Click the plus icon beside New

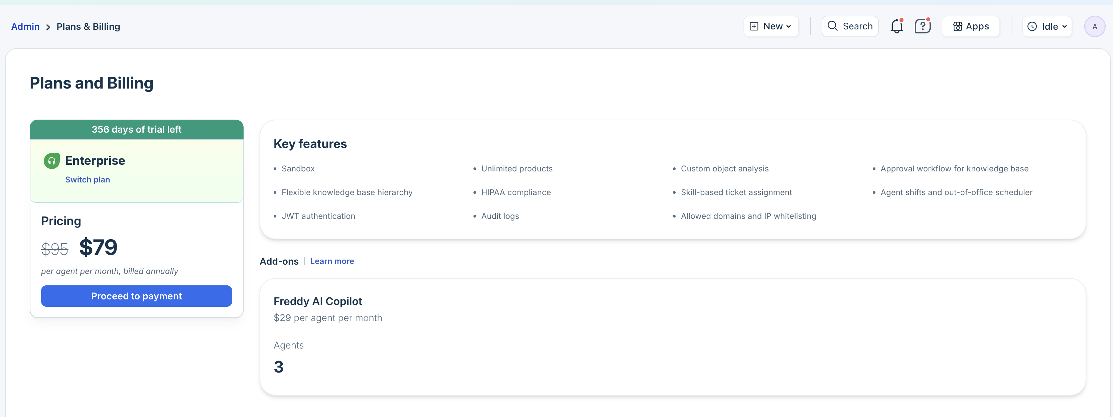click(x=754, y=26)
